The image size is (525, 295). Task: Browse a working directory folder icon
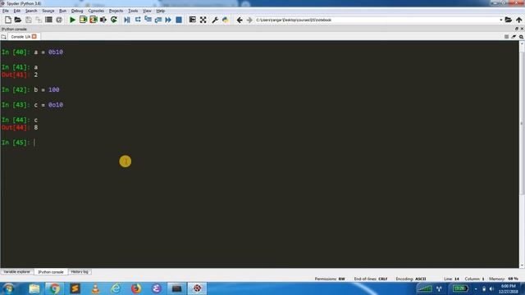coord(509,20)
